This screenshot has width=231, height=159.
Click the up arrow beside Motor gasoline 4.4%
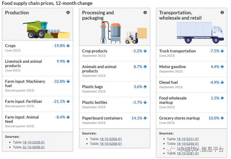[x=222, y=67]
